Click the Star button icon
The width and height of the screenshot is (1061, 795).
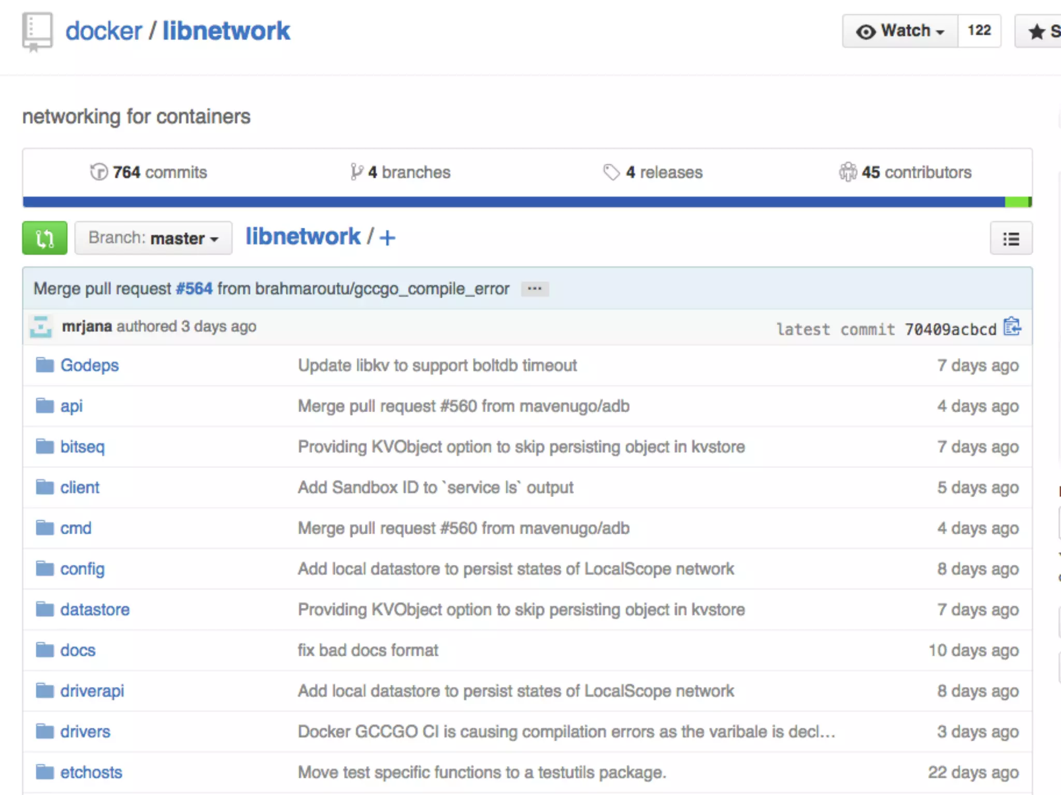(x=1037, y=32)
